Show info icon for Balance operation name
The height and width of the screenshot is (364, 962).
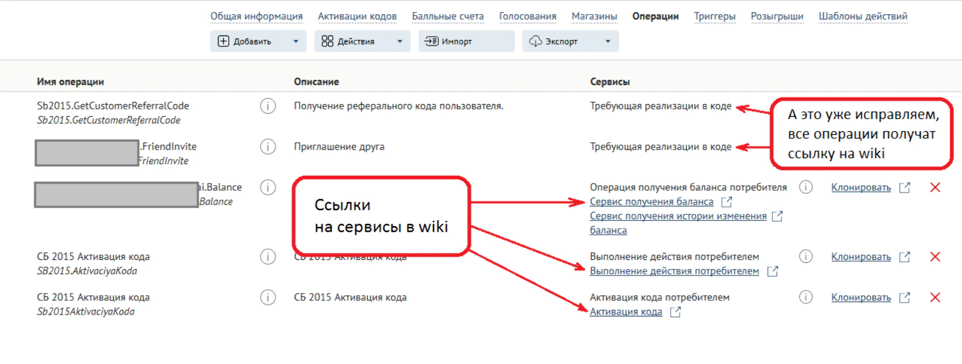click(268, 188)
